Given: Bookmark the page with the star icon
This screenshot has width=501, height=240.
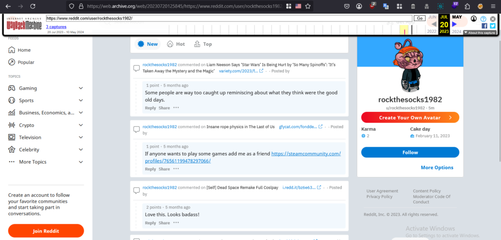Looking at the screenshot, I should [x=308, y=6].
